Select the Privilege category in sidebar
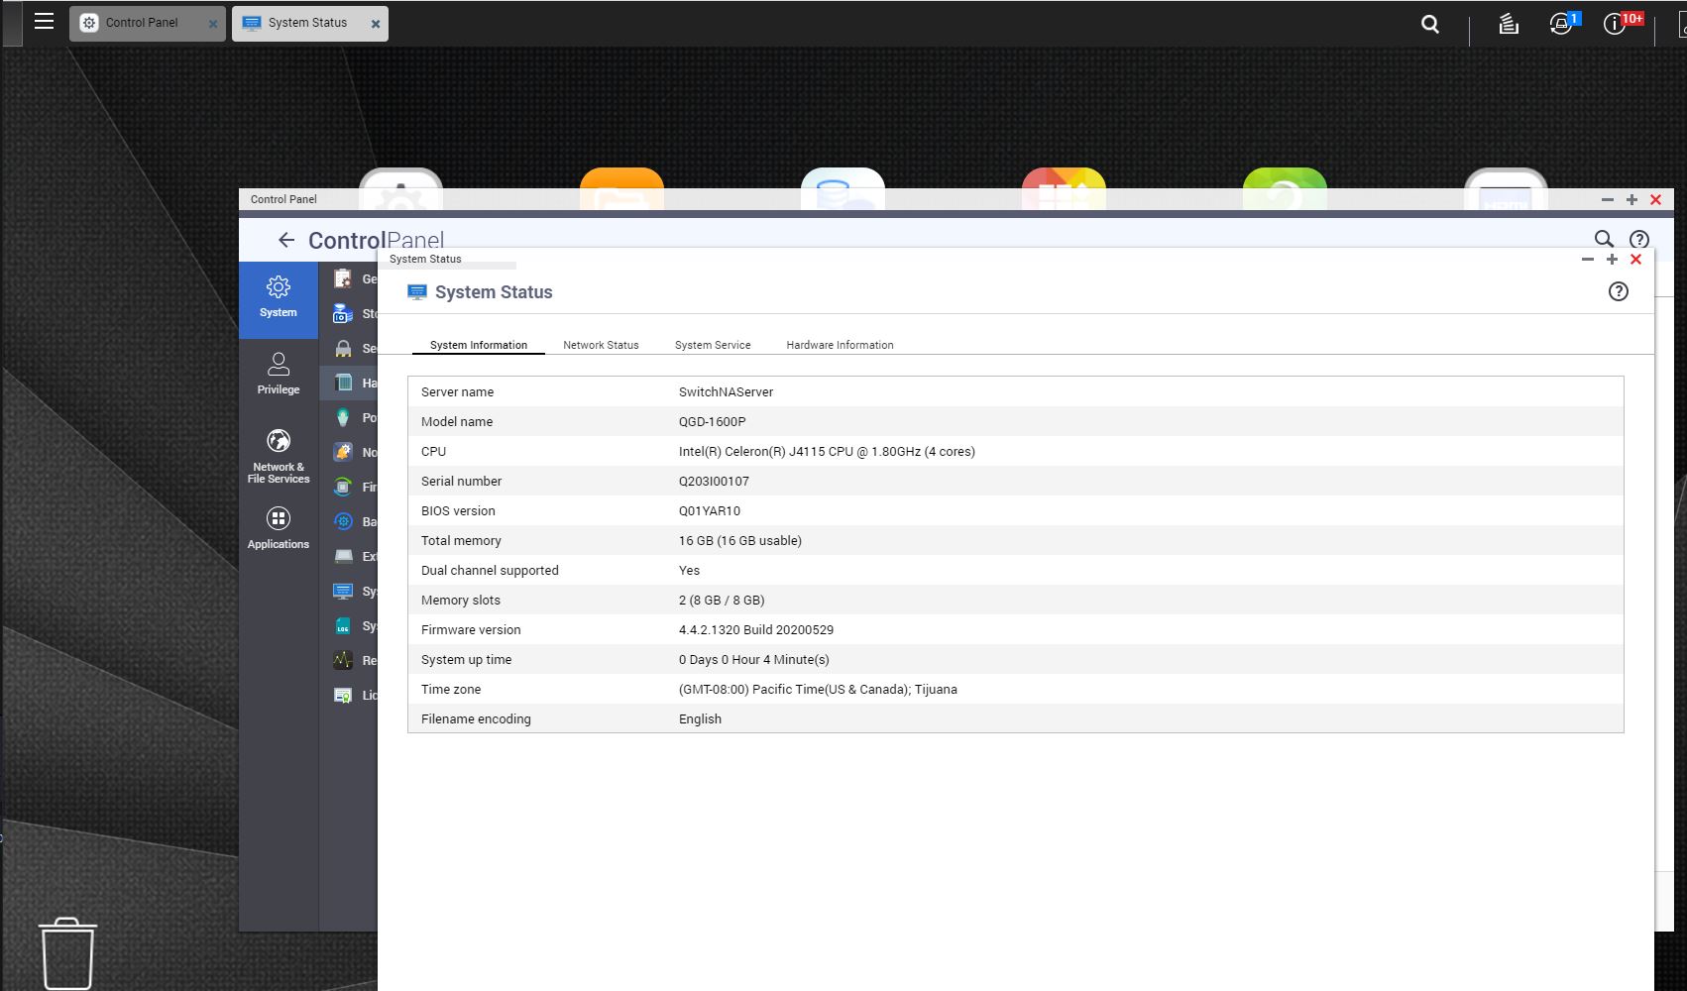The image size is (1687, 991). point(279,374)
